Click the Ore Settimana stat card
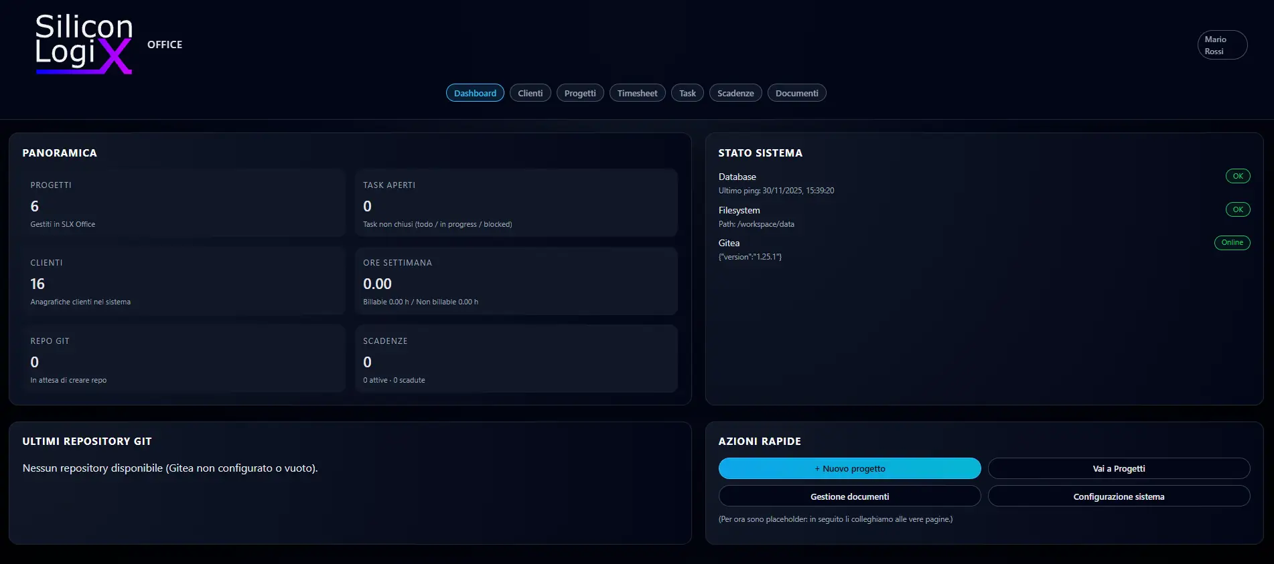 point(516,281)
